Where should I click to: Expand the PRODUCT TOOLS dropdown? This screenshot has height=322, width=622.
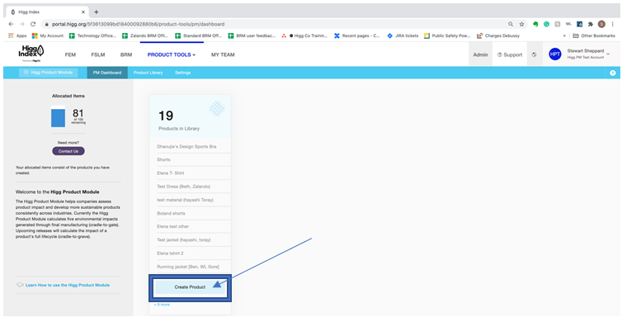(172, 54)
